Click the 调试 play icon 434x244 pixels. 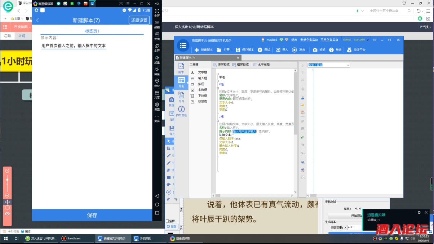pyautogui.click(x=260, y=50)
